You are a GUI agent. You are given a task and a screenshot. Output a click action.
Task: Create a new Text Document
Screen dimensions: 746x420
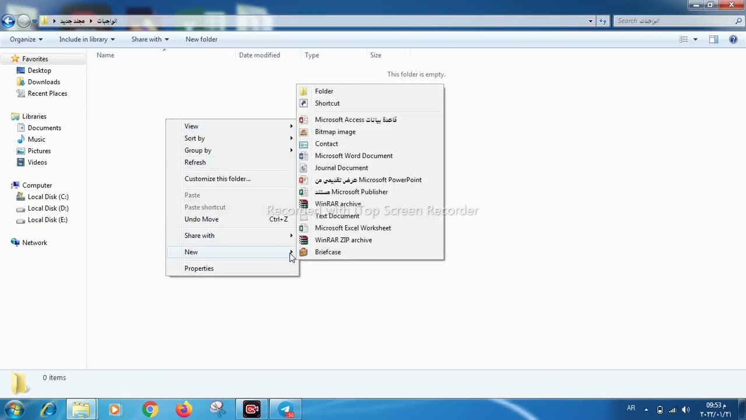coord(370,216)
